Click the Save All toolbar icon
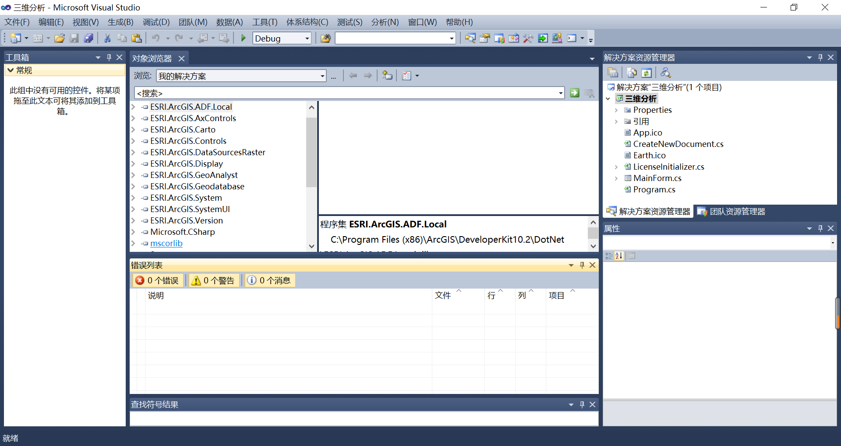The width and height of the screenshot is (841, 446). (88, 38)
